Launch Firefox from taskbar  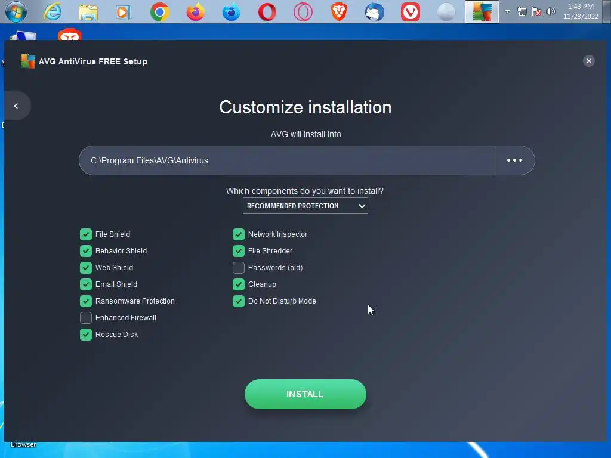coord(196,12)
